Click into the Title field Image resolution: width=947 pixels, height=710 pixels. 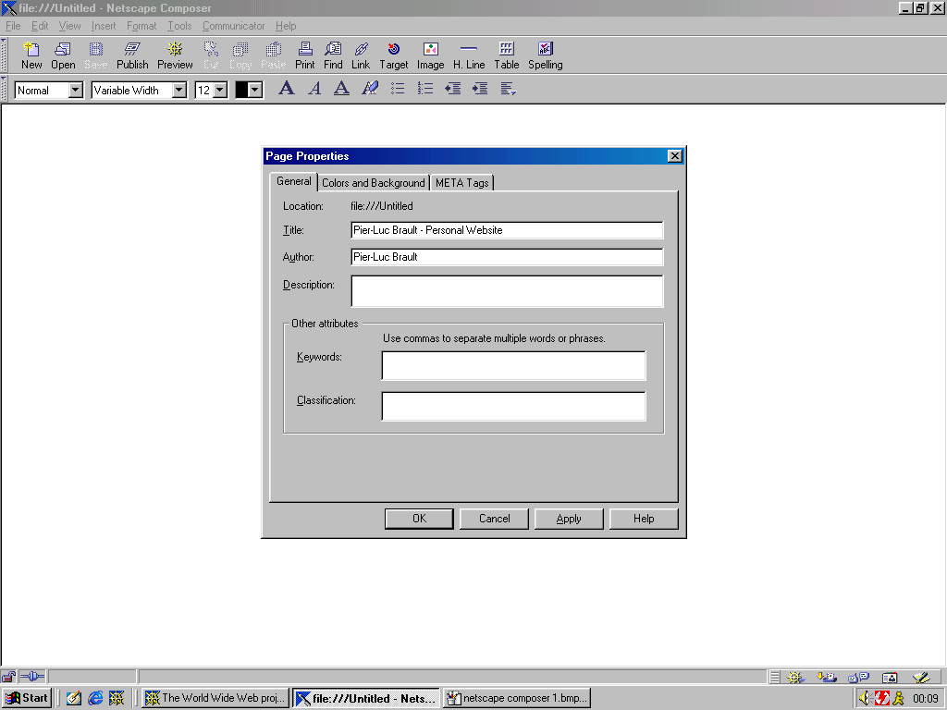tap(507, 230)
